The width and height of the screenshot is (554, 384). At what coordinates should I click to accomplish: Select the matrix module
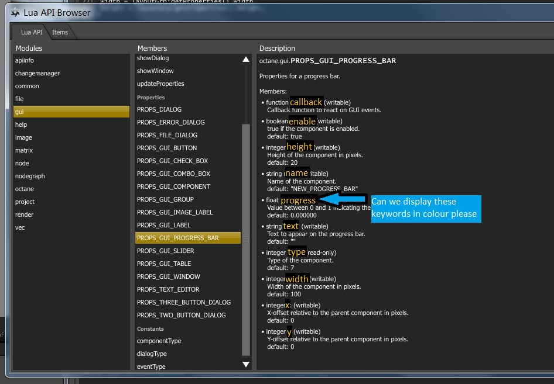point(71,151)
